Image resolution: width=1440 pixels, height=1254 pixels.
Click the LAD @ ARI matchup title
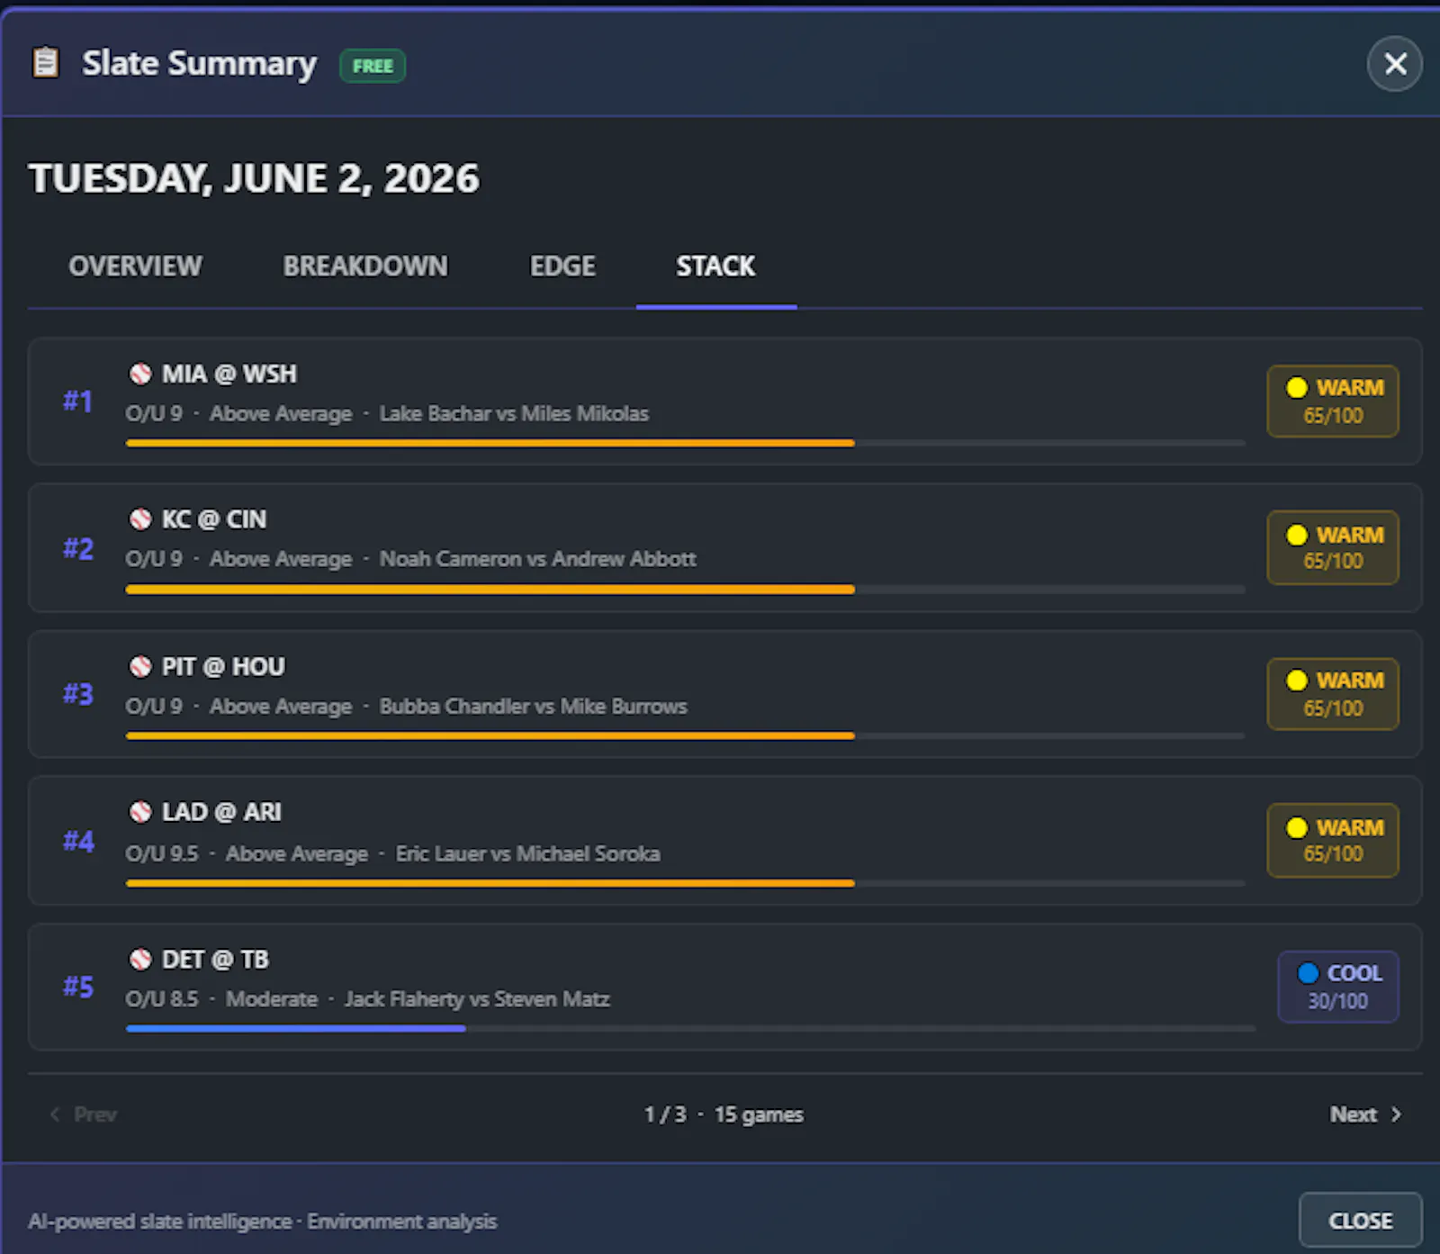[221, 812]
